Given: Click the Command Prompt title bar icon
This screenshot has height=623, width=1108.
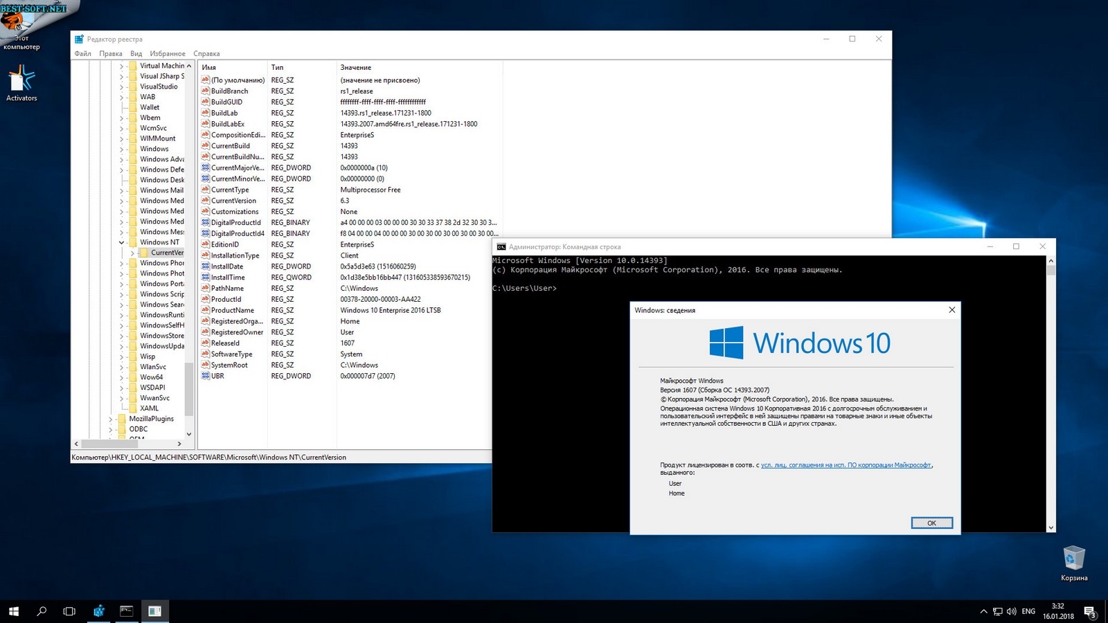Looking at the screenshot, I should tap(501, 246).
